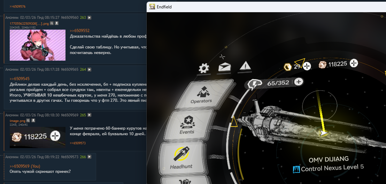Open reply link >>6509545
This screenshot has width=386, height=184.
[x=20, y=79]
